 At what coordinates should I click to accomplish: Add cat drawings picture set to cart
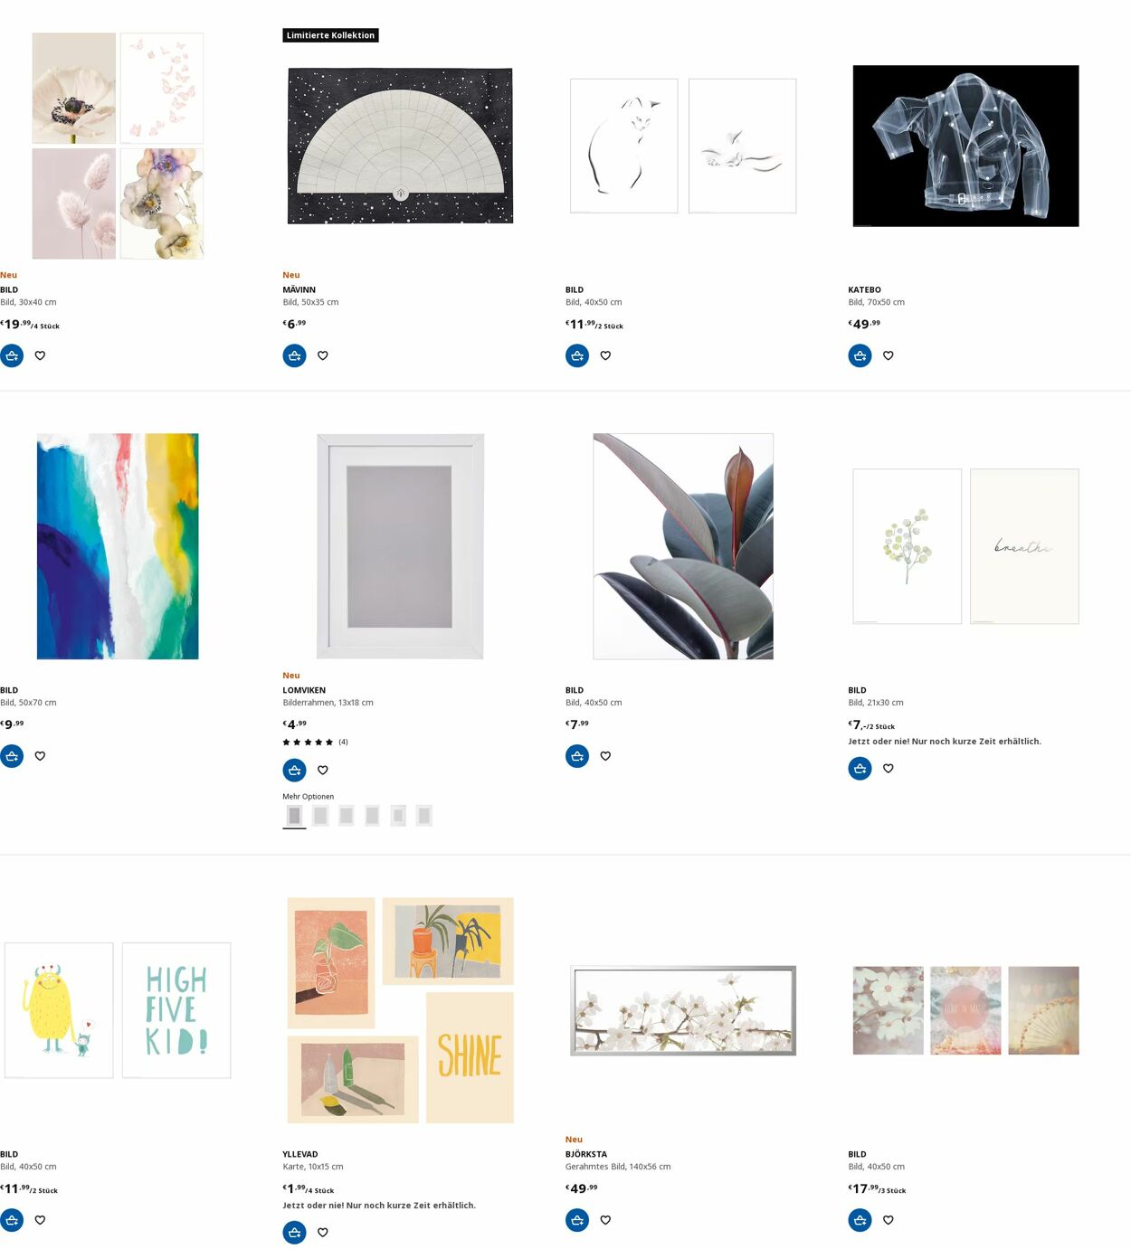577,355
